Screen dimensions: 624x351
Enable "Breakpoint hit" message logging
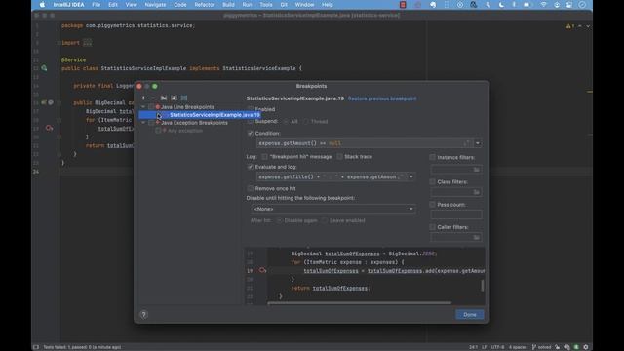pyautogui.click(x=264, y=157)
